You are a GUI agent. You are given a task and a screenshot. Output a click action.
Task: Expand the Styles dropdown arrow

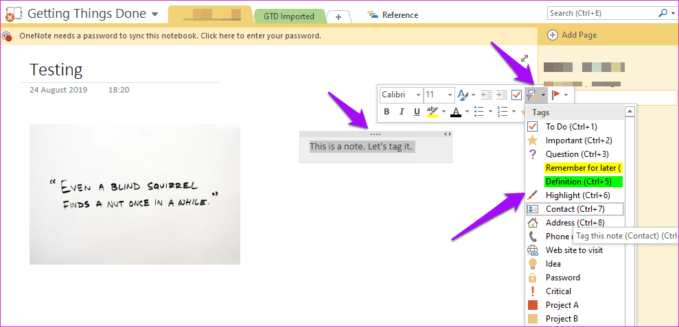coord(473,95)
